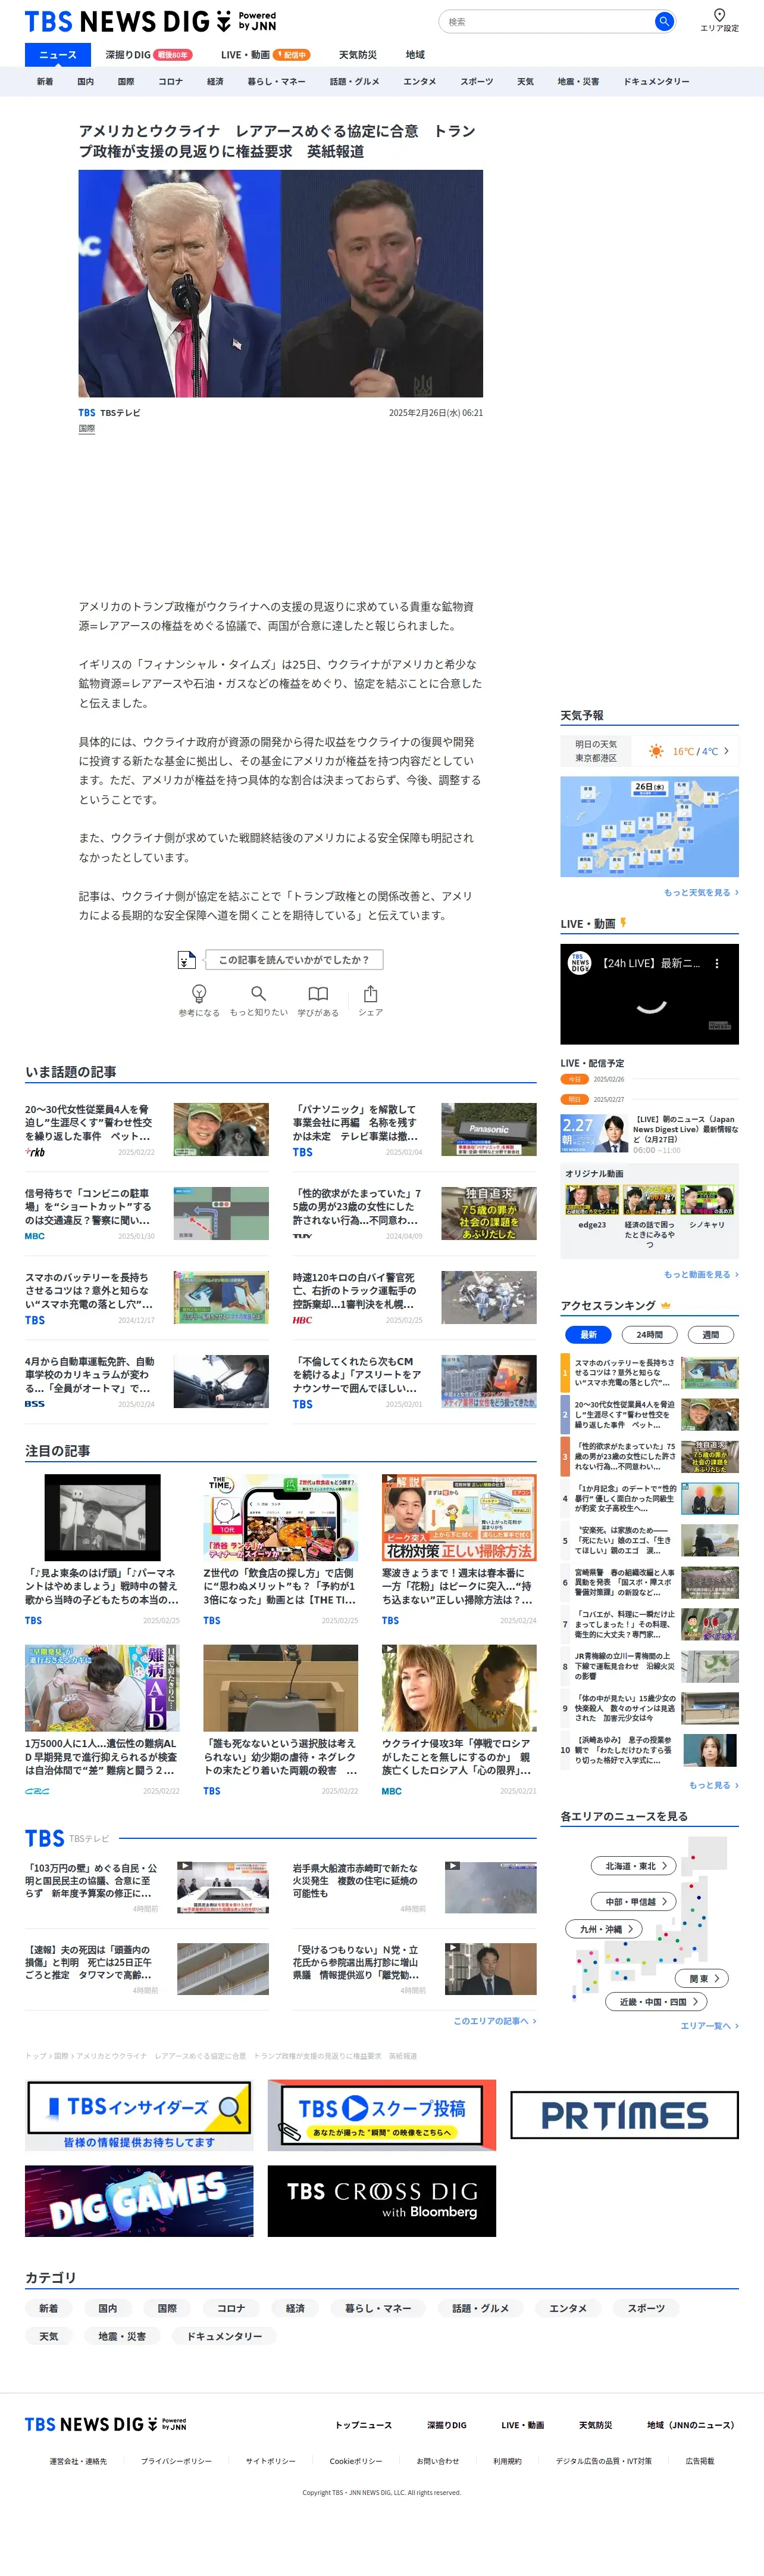The width and height of the screenshot is (764, 2576).
Task: Open the 中部・甲信越 area button
Action: pos(634,1902)
